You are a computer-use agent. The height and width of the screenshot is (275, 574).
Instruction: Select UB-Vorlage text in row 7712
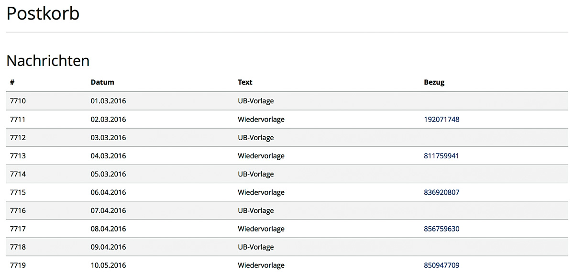(255, 138)
